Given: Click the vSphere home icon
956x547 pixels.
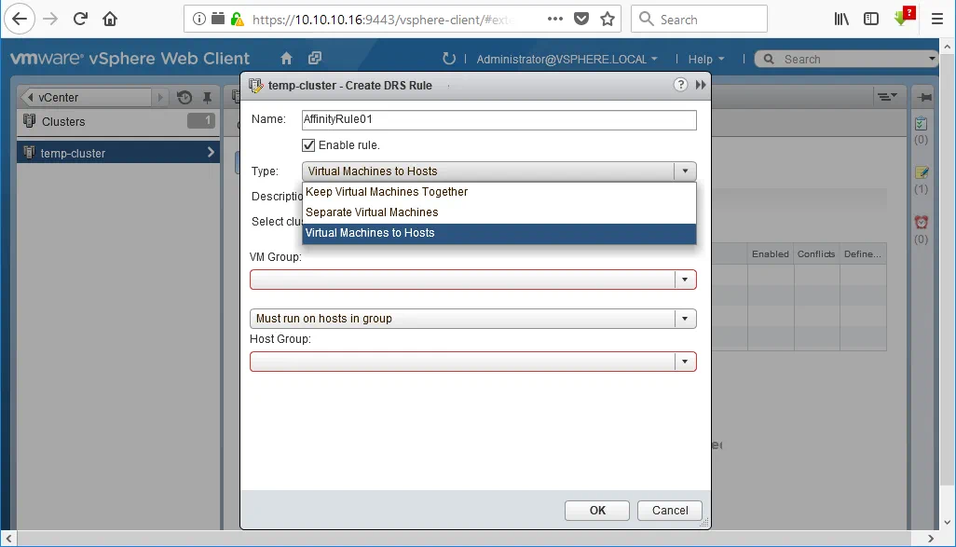Looking at the screenshot, I should pos(287,59).
